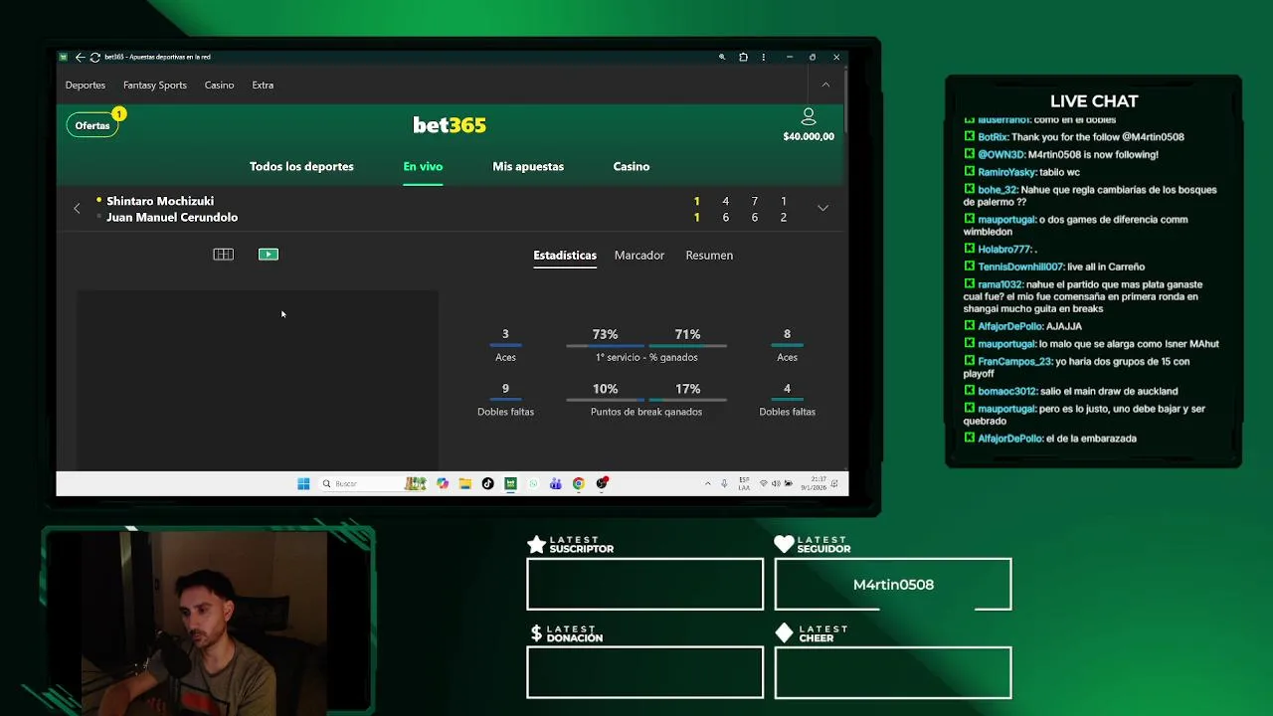Open the network Wi-Fi tray icon

pyautogui.click(x=763, y=483)
